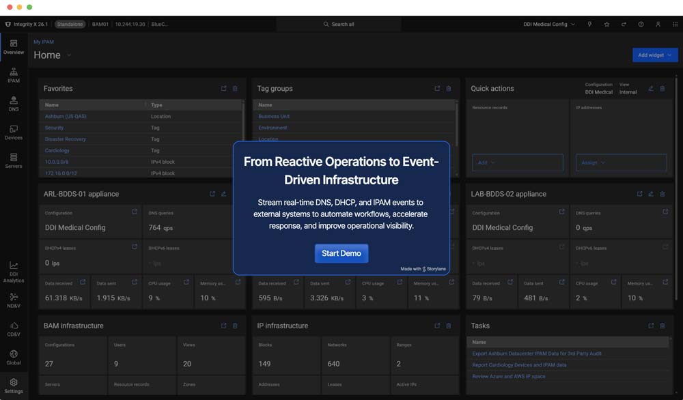Delete the Tasks widget
The width and height of the screenshot is (683, 400).
[x=662, y=326]
